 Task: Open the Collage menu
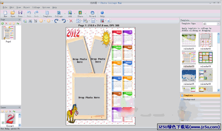click(36, 7)
